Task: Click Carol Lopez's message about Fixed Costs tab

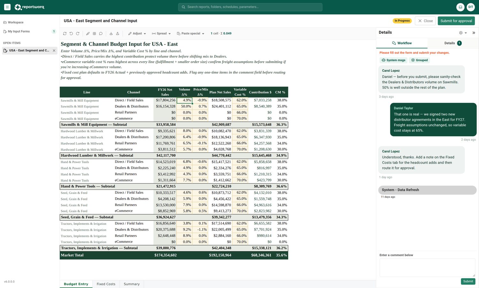Action: (x=421, y=160)
